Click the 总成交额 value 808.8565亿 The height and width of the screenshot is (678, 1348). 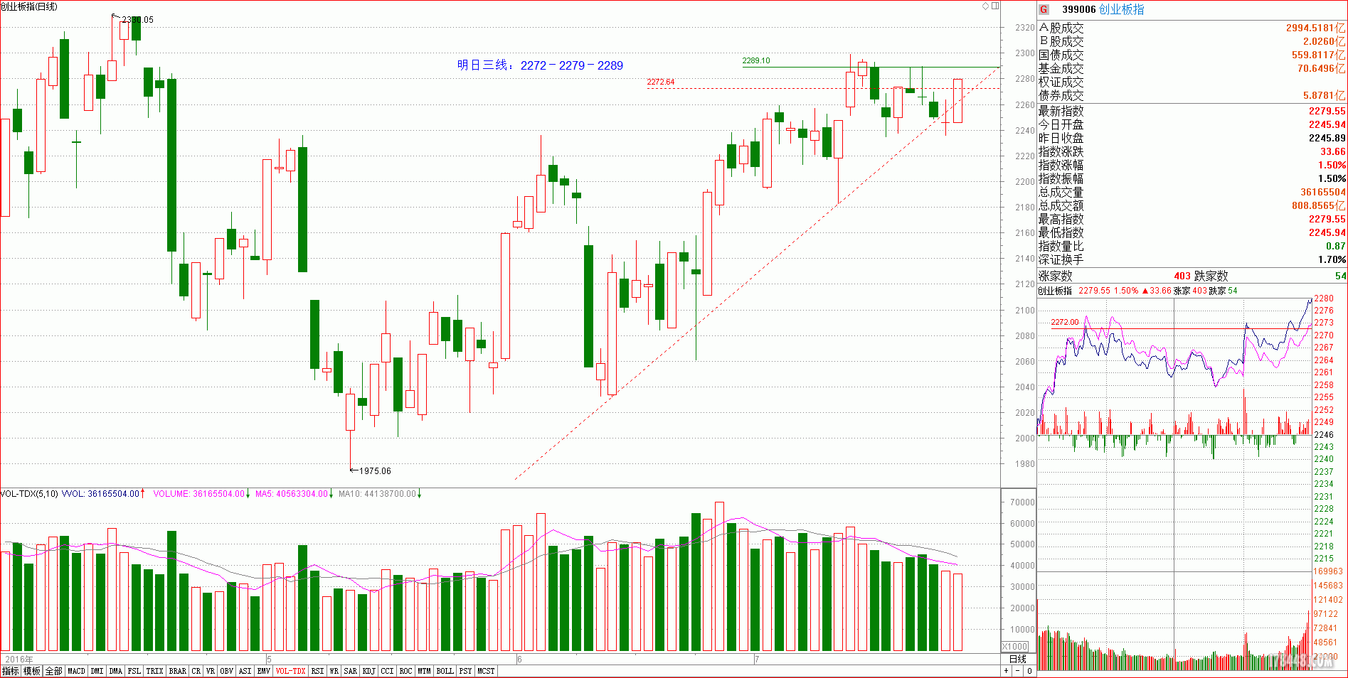coord(1318,205)
